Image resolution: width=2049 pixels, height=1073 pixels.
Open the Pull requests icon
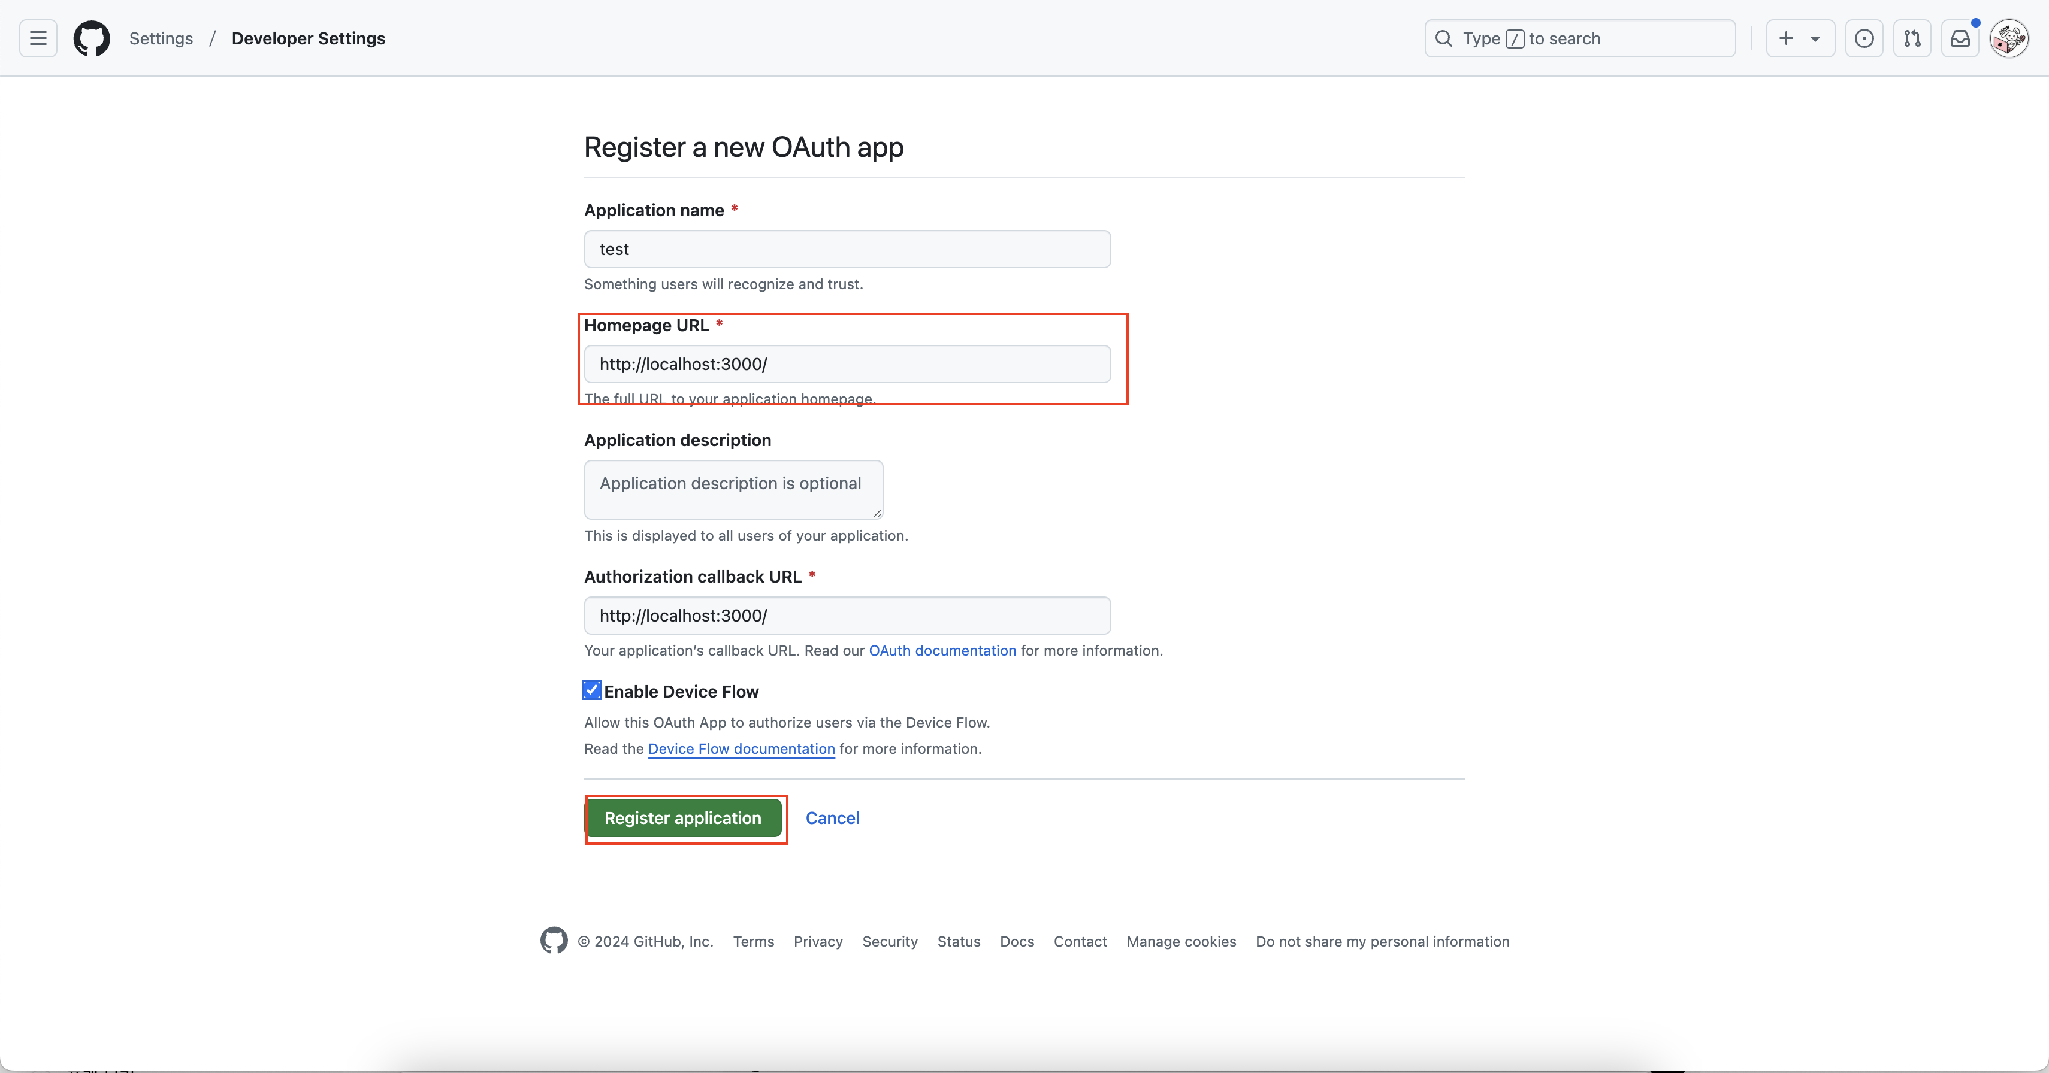click(1912, 38)
